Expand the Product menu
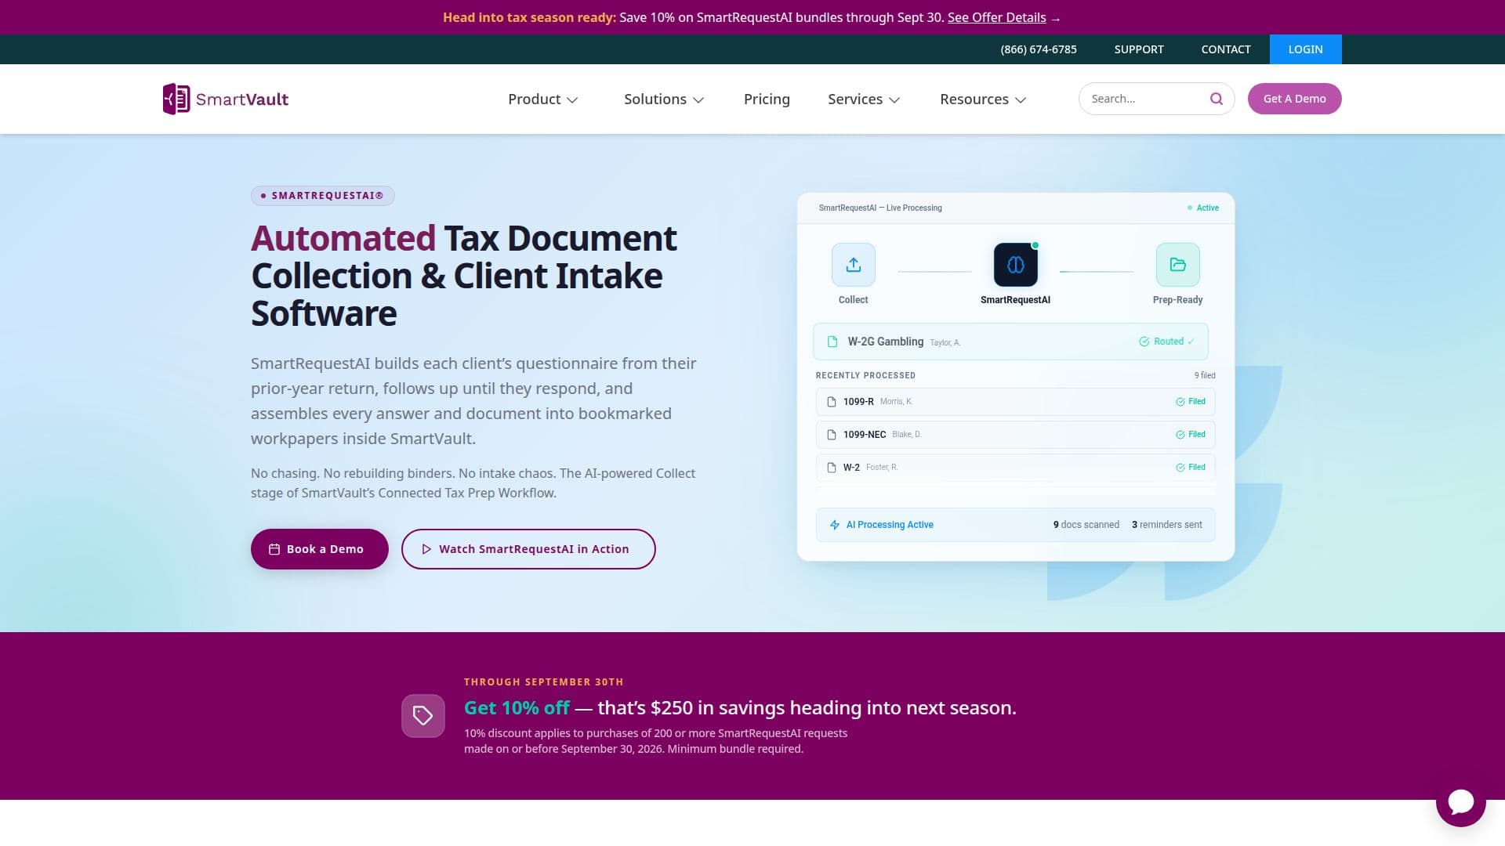 [x=542, y=99]
